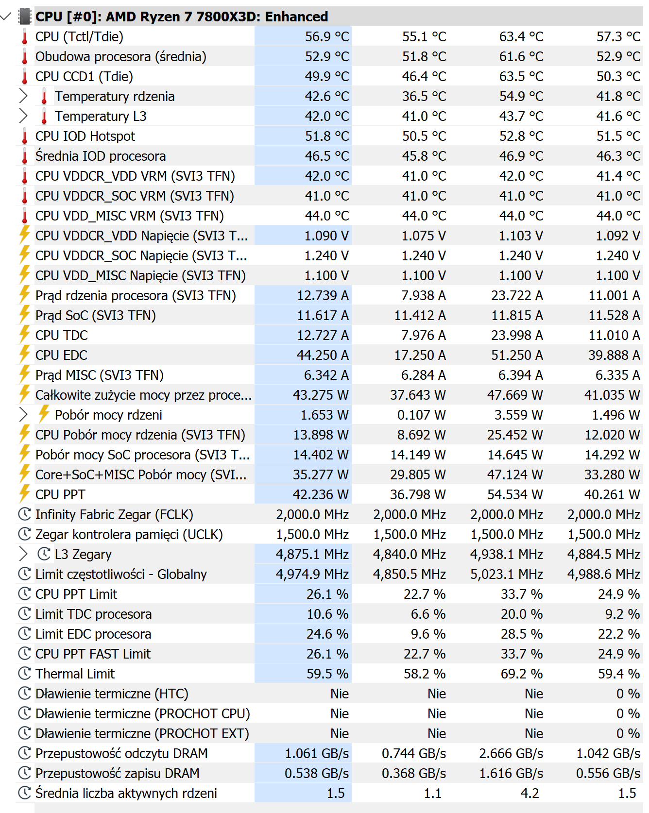Select Limit TDC procesora label
649x813 pixels.
(x=93, y=614)
